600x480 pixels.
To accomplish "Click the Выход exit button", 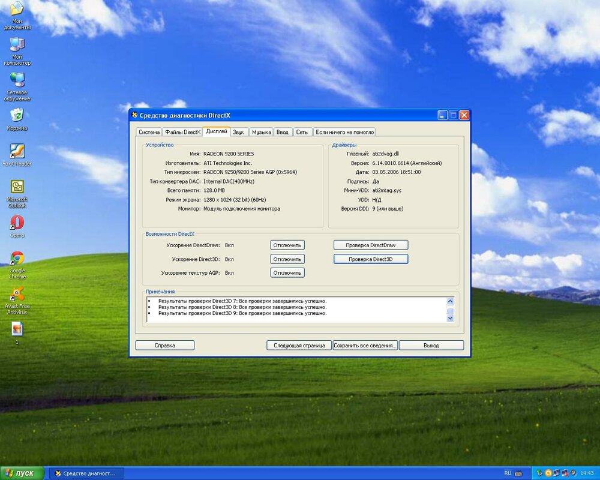I will 431,345.
